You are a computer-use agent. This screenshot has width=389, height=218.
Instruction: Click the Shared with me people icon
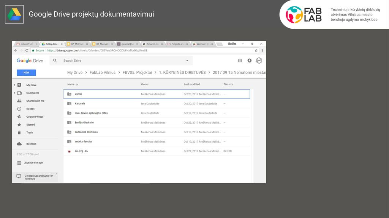(19, 101)
